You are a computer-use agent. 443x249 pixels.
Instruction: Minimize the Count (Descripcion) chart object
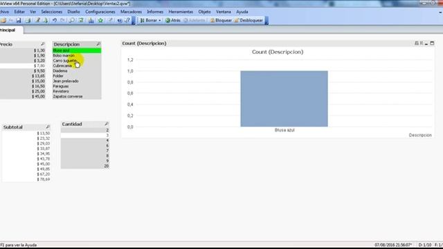click(x=426, y=44)
